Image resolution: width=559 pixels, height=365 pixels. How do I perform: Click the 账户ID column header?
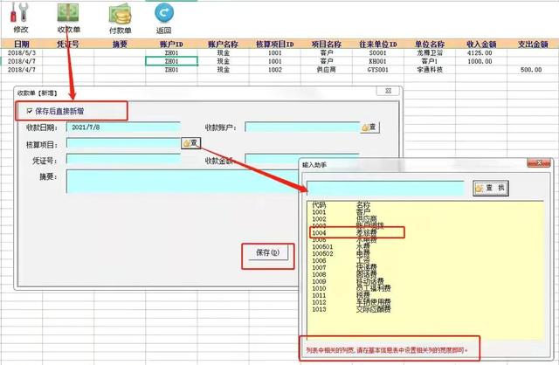point(171,45)
